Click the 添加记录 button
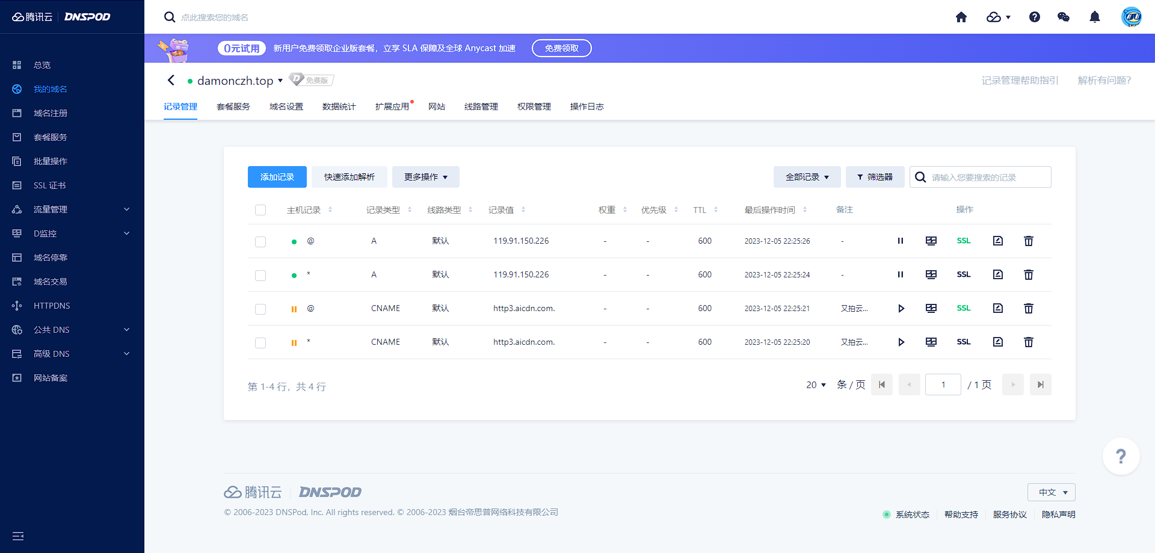Viewport: 1155px width, 553px height. [x=277, y=177]
